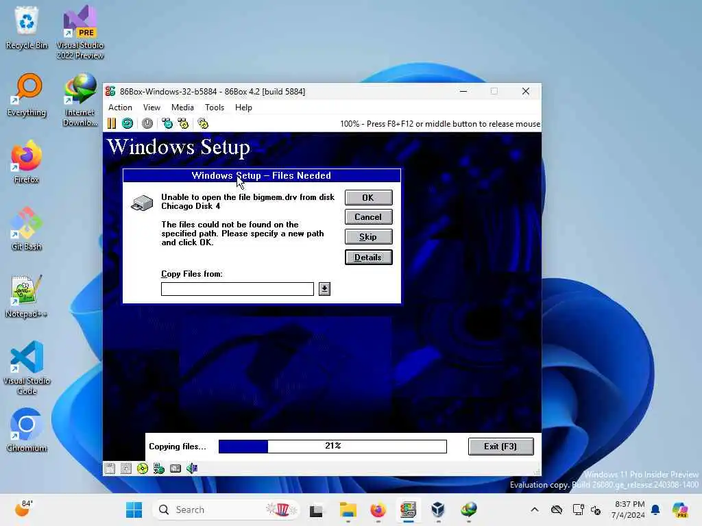Click the Exit (F3) button
Screen dimensions: 702x526
pyautogui.click(x=500, y=447)
